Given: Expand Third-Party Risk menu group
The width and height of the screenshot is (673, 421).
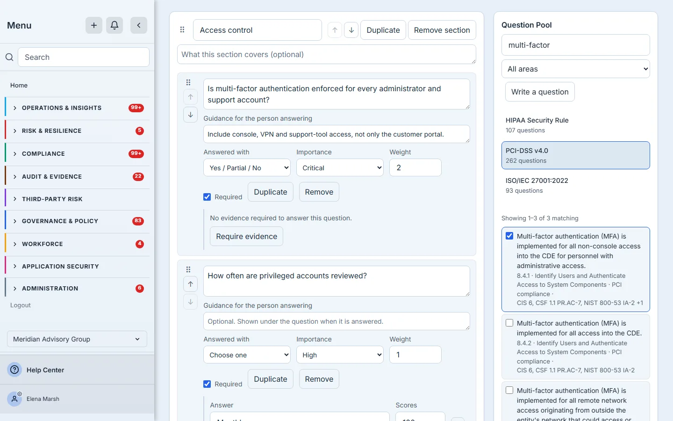Looking at the screenshot, I should click(77, 199).
